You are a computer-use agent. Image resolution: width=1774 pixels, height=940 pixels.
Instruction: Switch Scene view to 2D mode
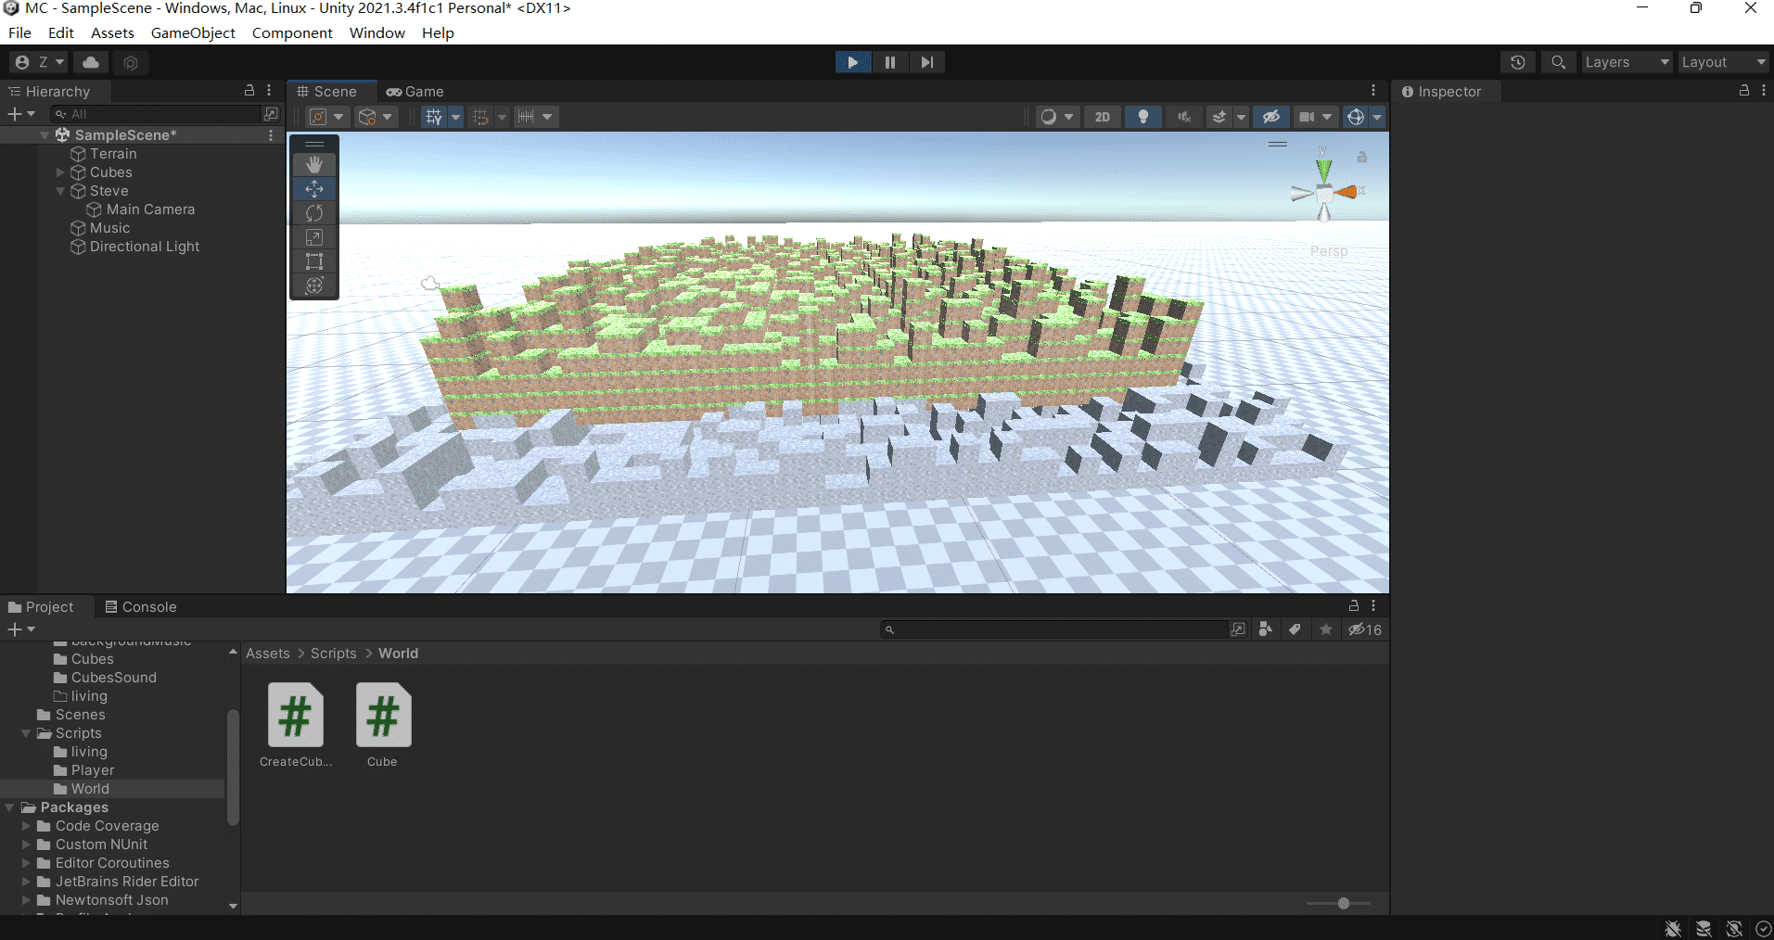(1102, 116)
